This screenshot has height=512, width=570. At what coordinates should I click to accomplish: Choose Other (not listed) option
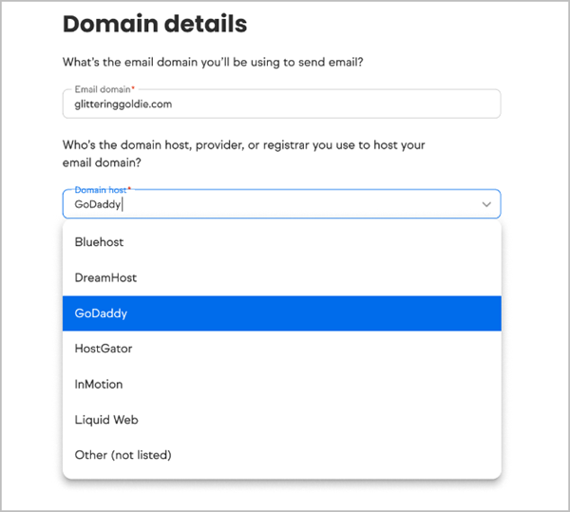click(x=282, y=455)
